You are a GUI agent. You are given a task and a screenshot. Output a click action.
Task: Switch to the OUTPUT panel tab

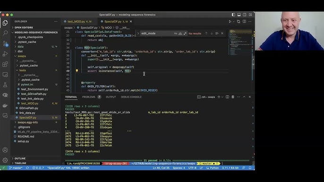pyautogui.click(x=111, y=97)
